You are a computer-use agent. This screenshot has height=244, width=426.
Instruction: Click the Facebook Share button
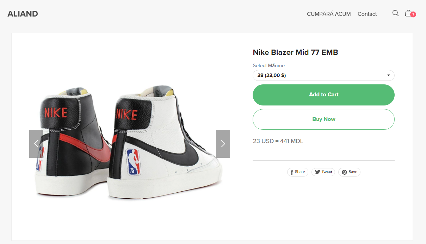click(x=298, y=172)
